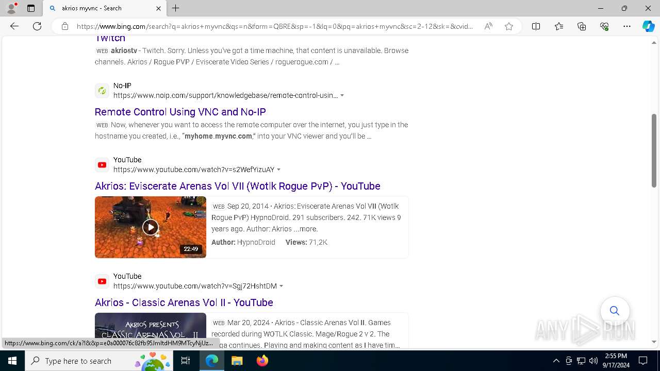Open Browser essentials heart icon
Screen dimensions: 660x371
pos(604,26)
